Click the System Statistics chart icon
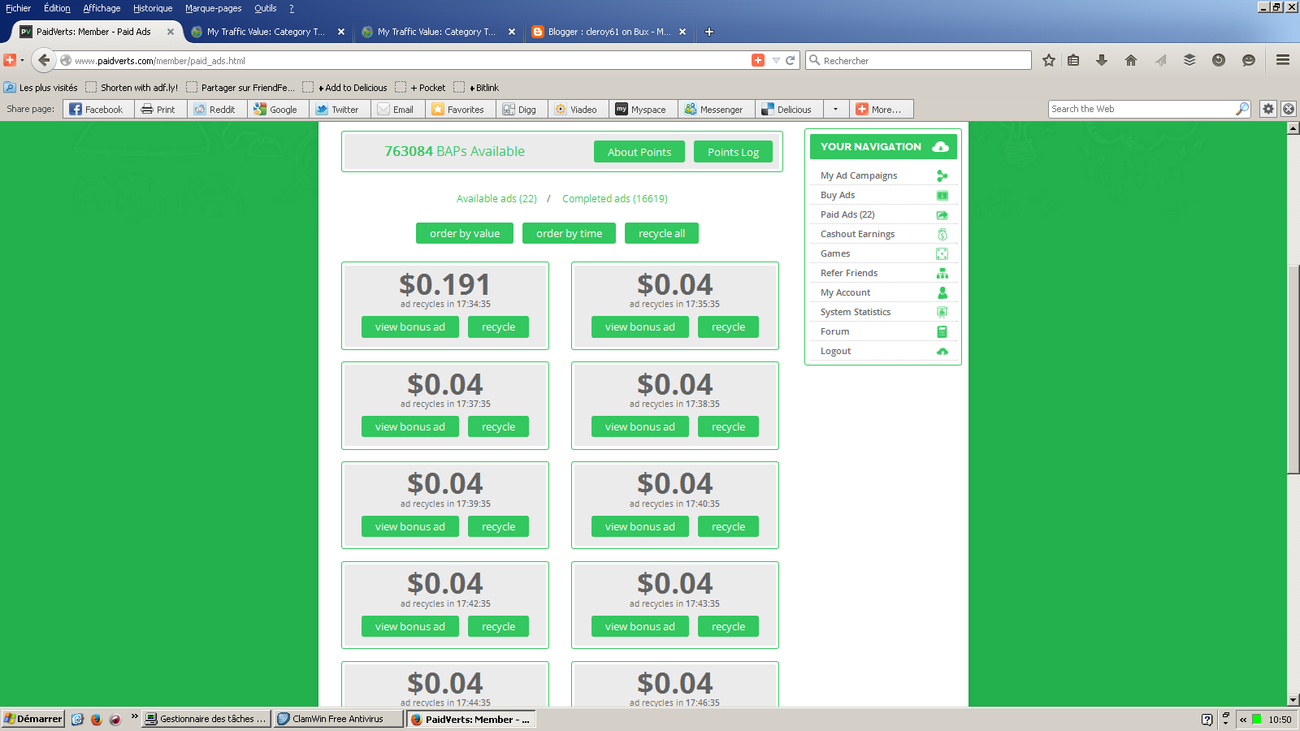The image size is (1300, 731). (x=942, y=312)
